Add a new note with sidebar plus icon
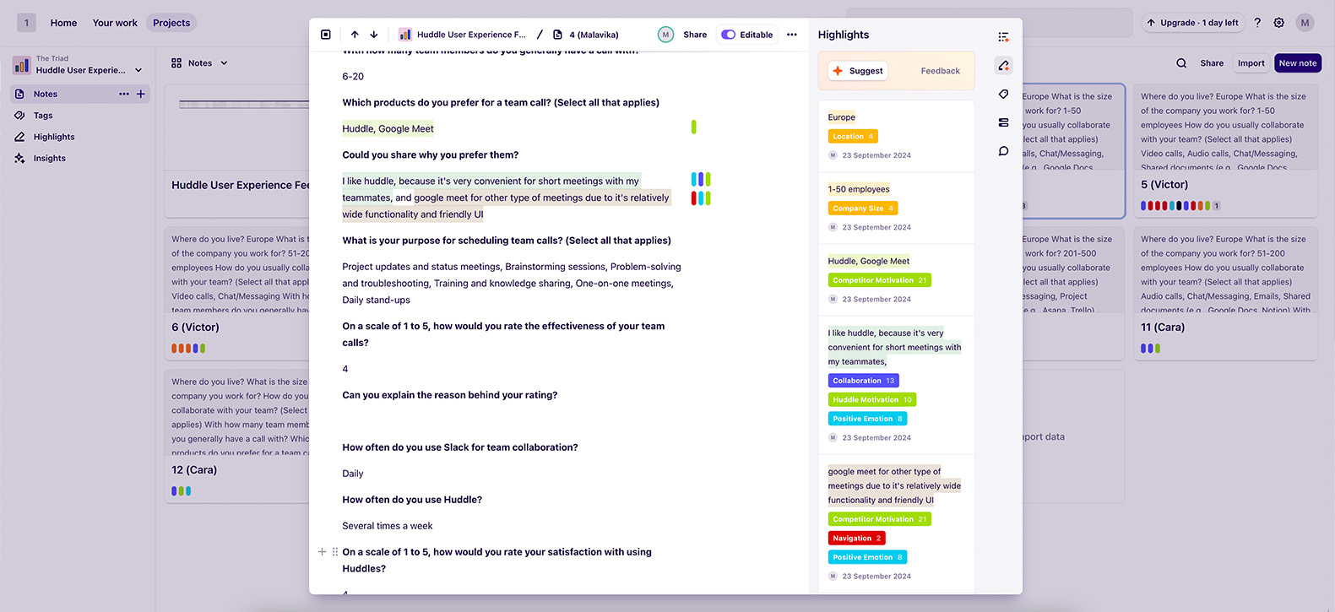Image resolution: width=1335 pixels, height=612 pixels. click(141, 94)
